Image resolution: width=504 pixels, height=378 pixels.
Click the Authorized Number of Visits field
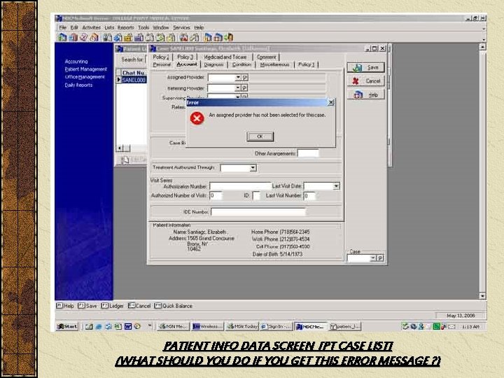216,195
